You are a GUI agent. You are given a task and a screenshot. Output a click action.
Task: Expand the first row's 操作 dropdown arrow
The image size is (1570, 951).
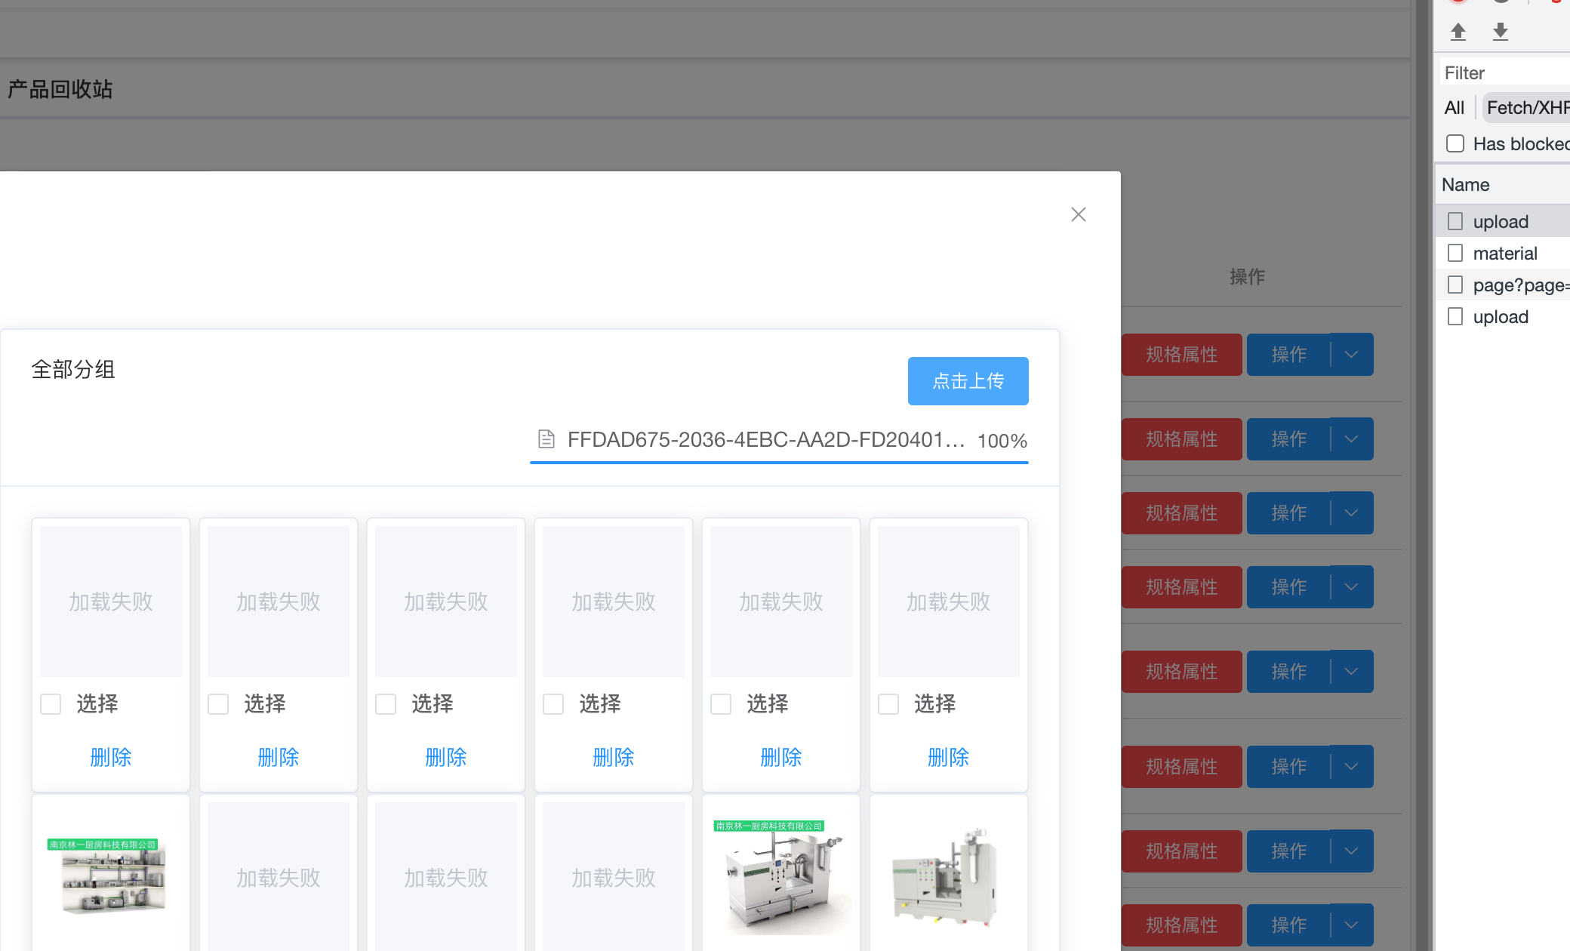click(1352, 354)
